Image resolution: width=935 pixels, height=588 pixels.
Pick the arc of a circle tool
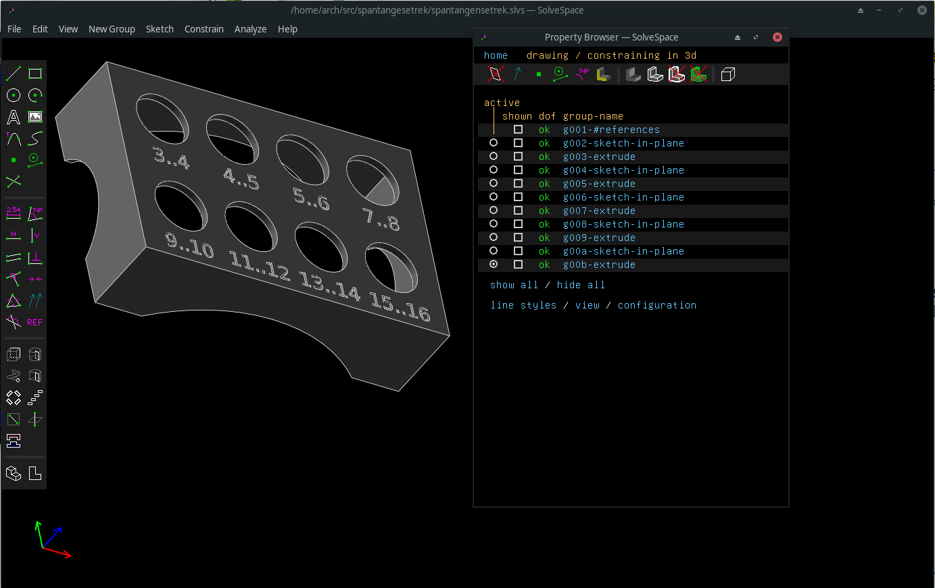click(x=35, y=95)
